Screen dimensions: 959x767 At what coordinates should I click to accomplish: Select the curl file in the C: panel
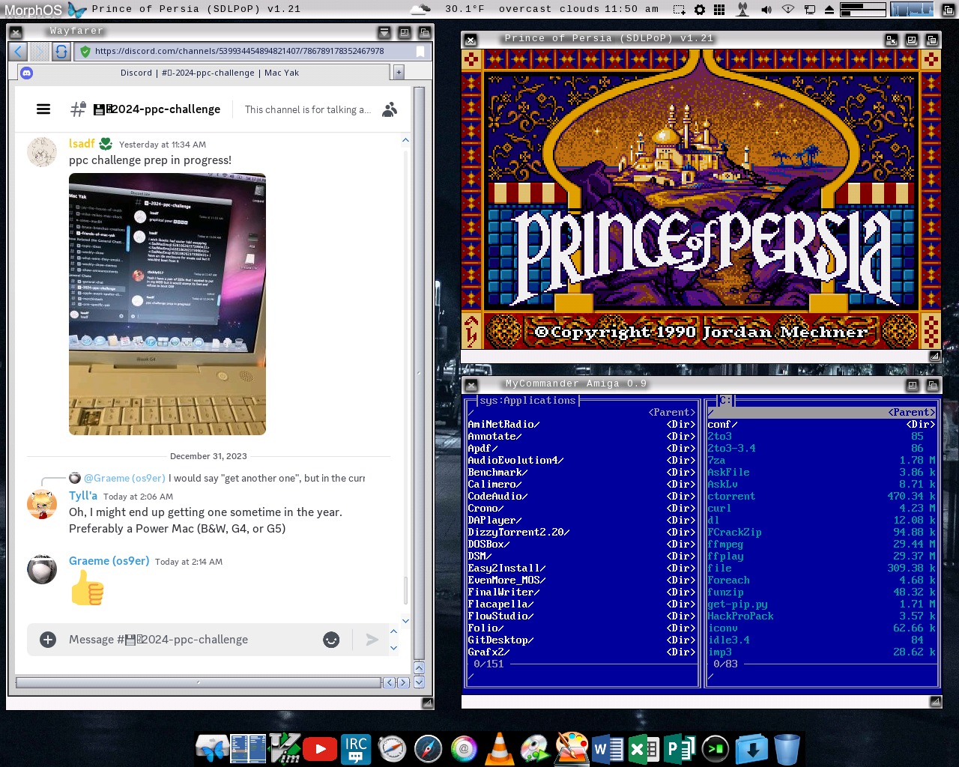click(822, 508)
